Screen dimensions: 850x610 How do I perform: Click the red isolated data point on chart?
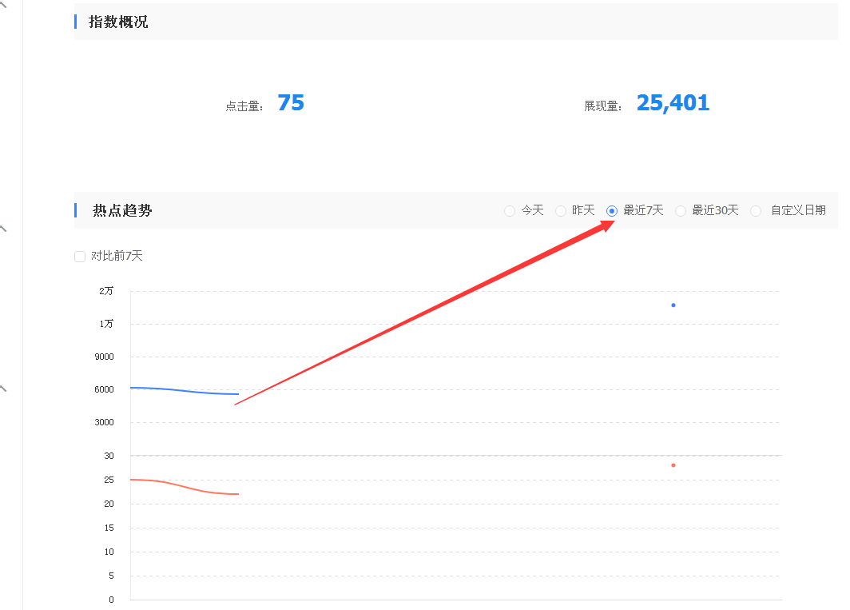coord(673,465)
